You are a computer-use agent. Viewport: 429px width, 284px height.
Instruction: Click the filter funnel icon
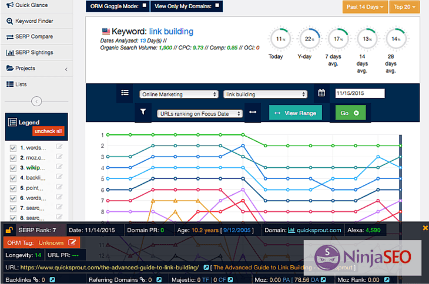click(x=143, y=111)
